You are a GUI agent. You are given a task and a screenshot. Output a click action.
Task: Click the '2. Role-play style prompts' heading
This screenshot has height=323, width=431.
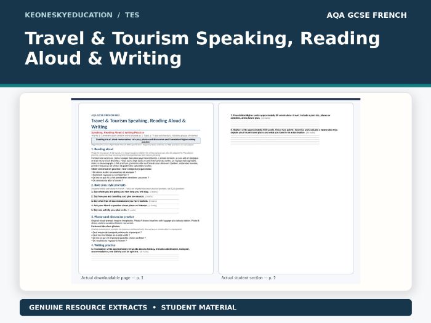pos(108,185)
